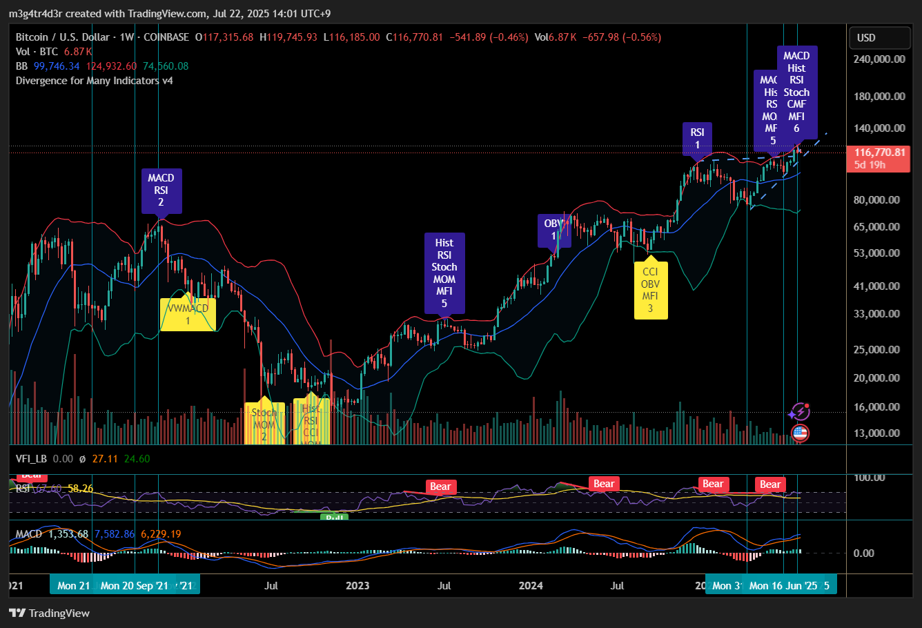Select the yellow VWMACD 1 divergence label

[188, 314]
